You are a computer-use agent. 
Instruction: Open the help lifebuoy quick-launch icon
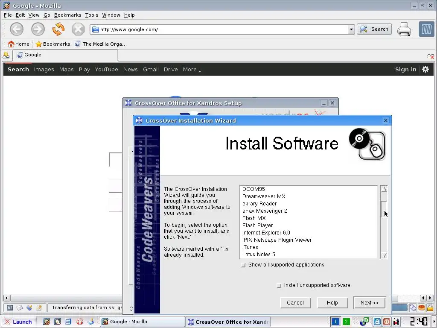pos(80,322)
